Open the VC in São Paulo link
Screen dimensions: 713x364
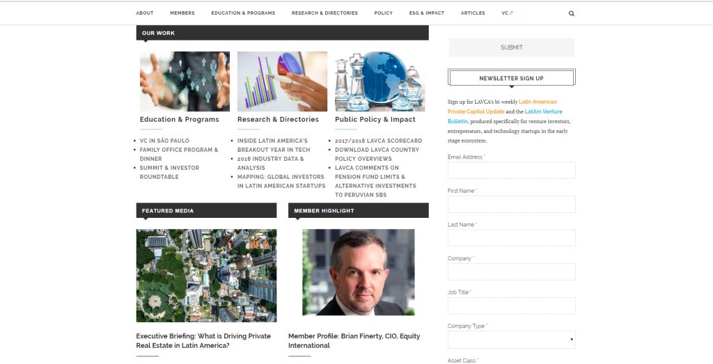click(x=164, y=141)
